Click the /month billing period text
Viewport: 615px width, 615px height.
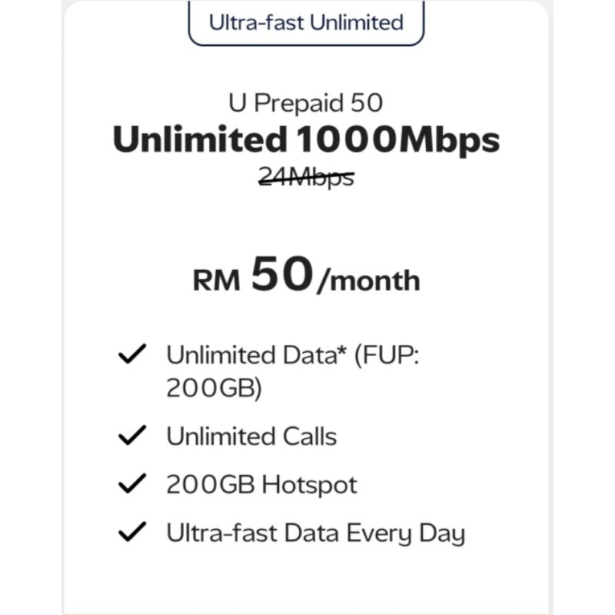tap(368, 281)
